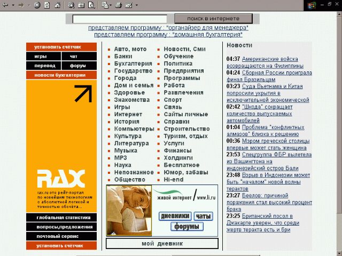Open the 'Знакомства' category
Image resolution: width=342 pixels, height=256 pixels.
coord(132,100)
